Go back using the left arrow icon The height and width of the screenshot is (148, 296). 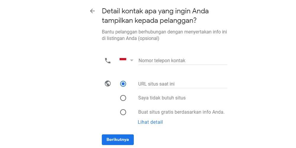tap(92, 11)
